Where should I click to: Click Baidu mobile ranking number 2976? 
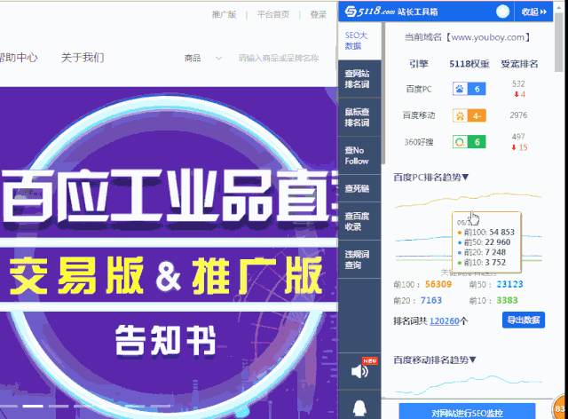(518, 115)
